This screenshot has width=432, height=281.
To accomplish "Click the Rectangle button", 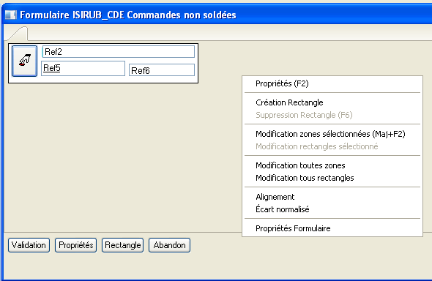I will point(122,245).
